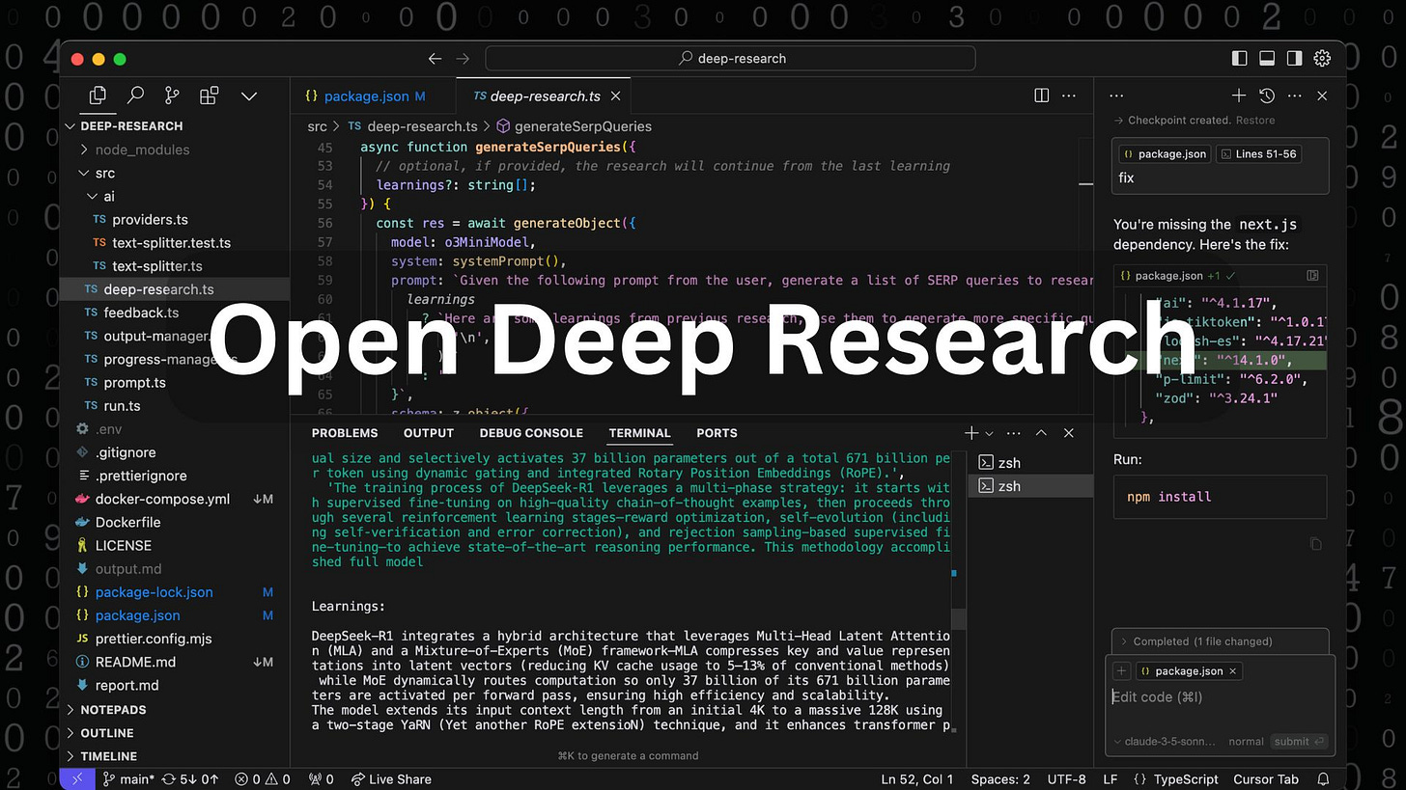The image size is (1406, 790).
Task: Start a new chat with plus icon
Action: [x=1239, y=95]
